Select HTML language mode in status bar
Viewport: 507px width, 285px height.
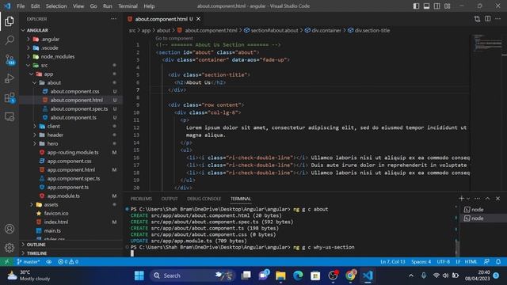pyautogui.click(x=471, y=262)
